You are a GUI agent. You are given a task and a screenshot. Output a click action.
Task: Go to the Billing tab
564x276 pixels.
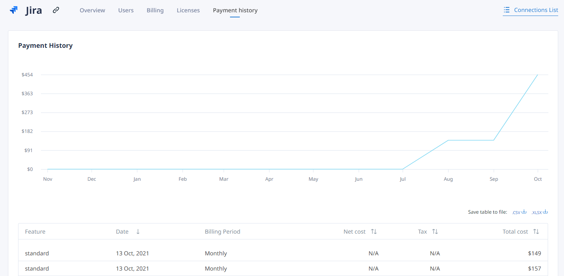pos(155,10)
